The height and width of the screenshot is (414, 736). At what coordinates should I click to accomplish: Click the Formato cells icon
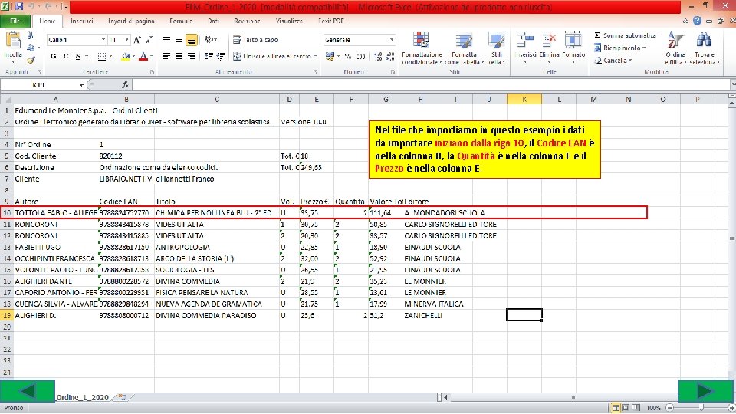573,41
